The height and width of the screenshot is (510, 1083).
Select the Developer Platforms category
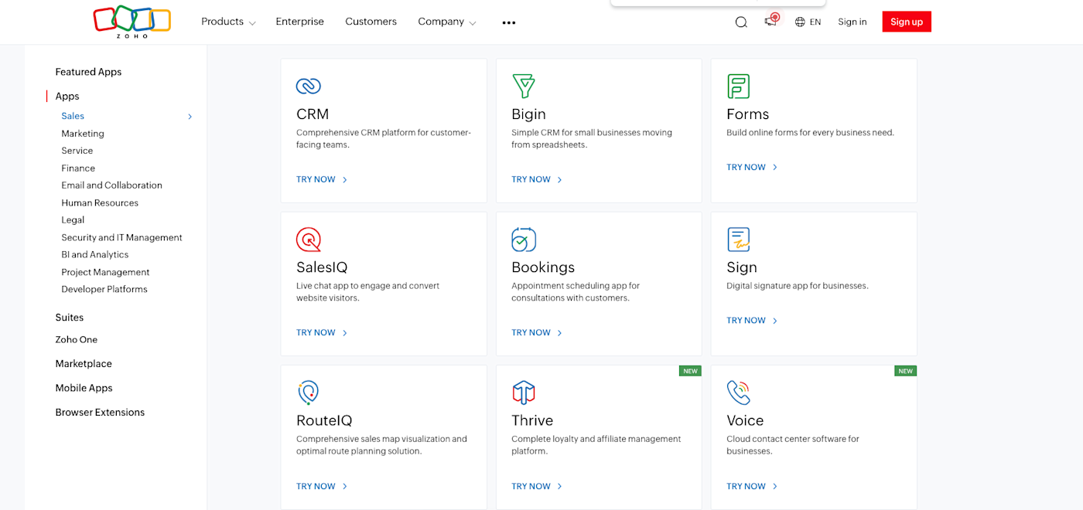click(x=104, y=289)
